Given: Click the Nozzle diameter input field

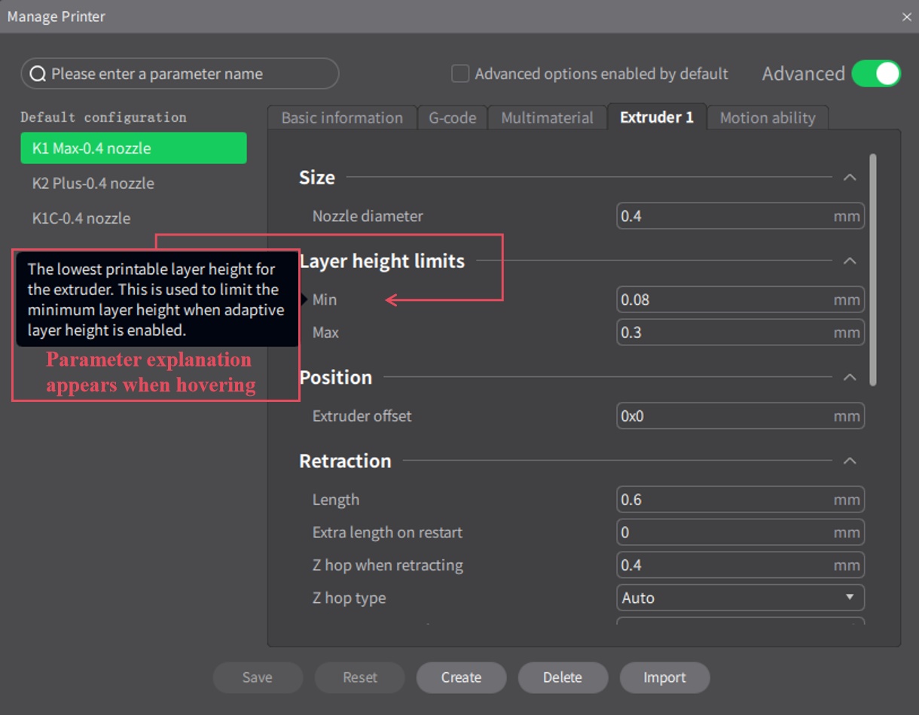Looking at the screenshot, I should point(725,216).
